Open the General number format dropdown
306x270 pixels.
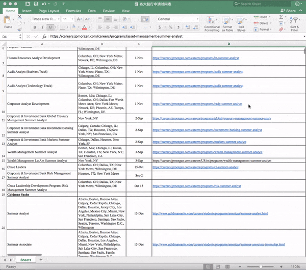click(x=197, y=19)
